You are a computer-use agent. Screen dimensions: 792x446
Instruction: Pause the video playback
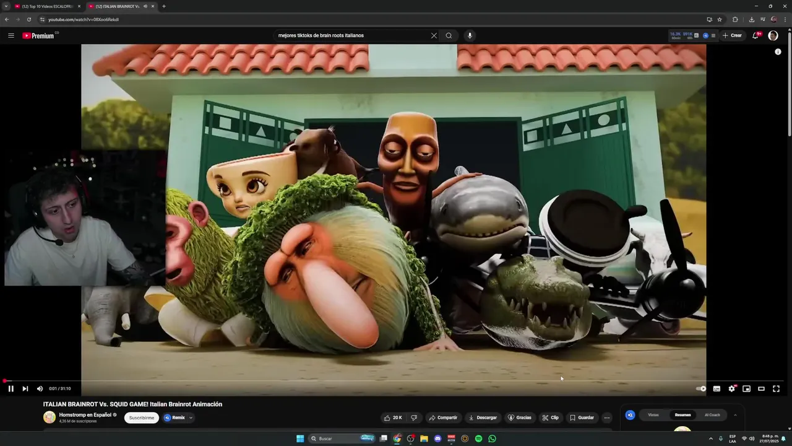tap(11, 388)
